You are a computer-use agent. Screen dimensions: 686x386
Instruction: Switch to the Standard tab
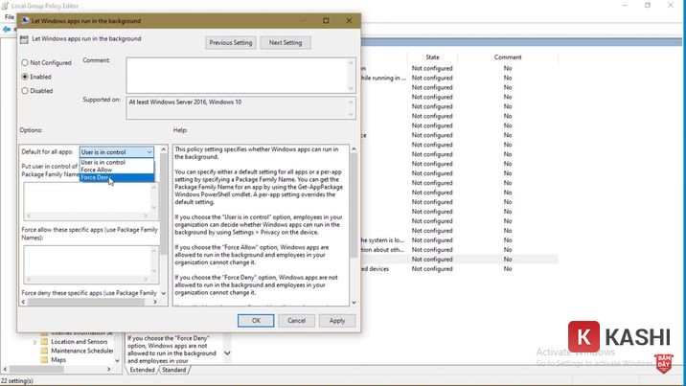(173, 370)
